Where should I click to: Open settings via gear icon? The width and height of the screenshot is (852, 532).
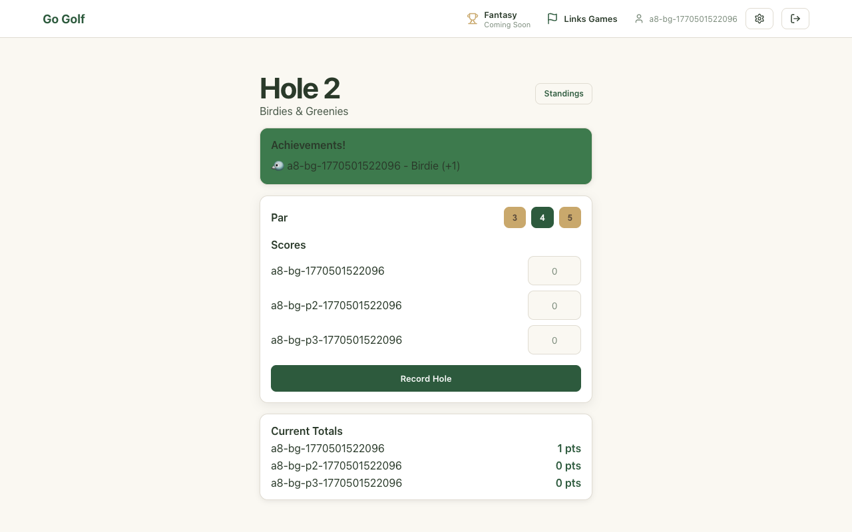coord(759,19)
